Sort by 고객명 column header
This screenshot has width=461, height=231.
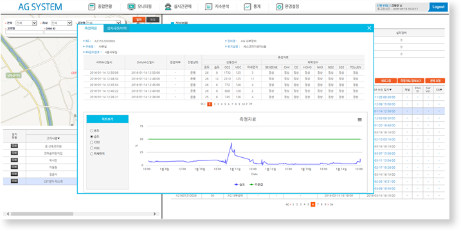[53, 138]
